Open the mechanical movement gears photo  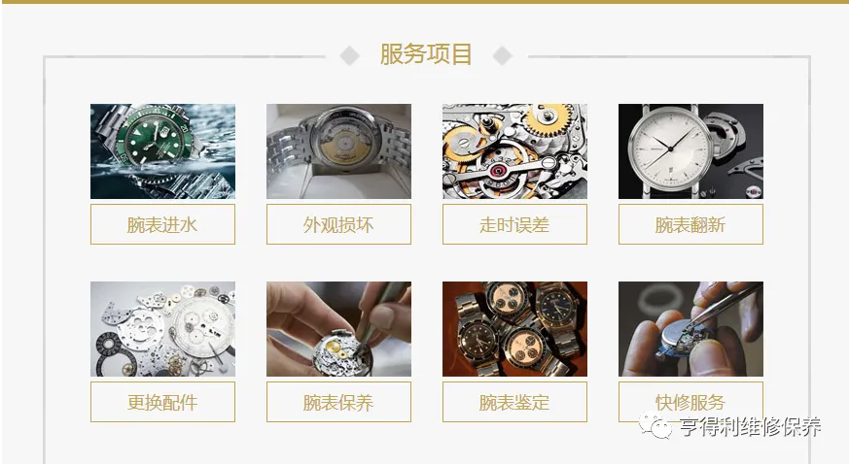514,151
